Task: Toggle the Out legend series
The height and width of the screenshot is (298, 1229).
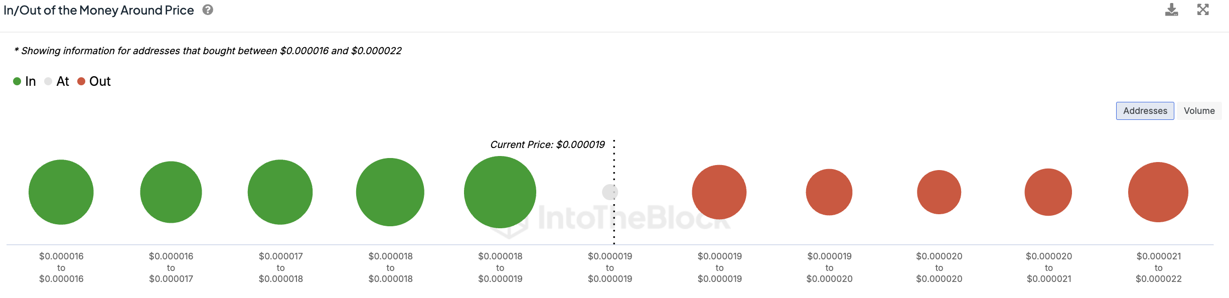Action: [x=94, y=81]
